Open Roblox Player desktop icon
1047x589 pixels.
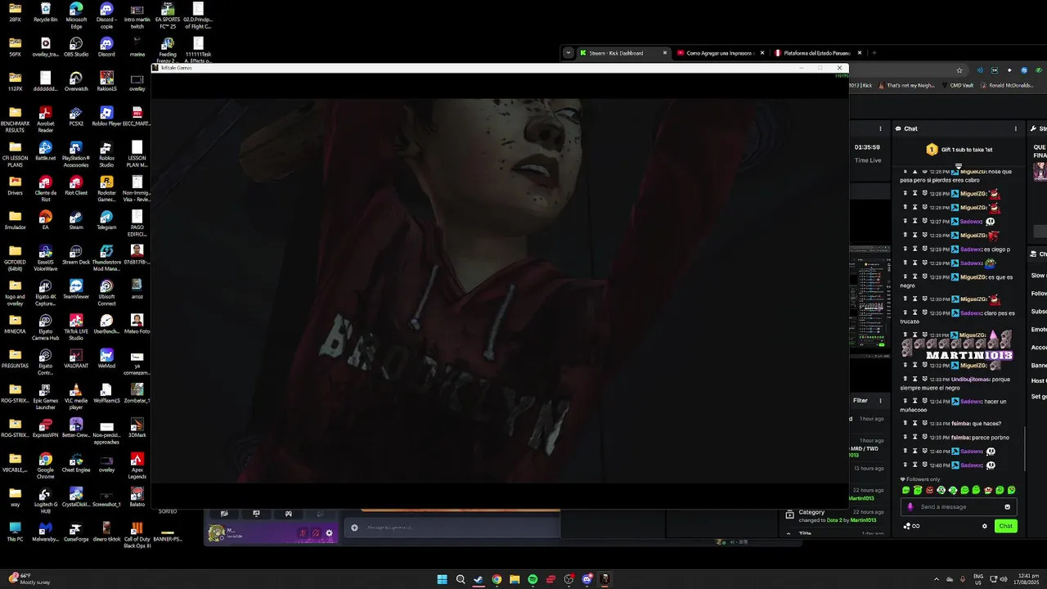106,116
